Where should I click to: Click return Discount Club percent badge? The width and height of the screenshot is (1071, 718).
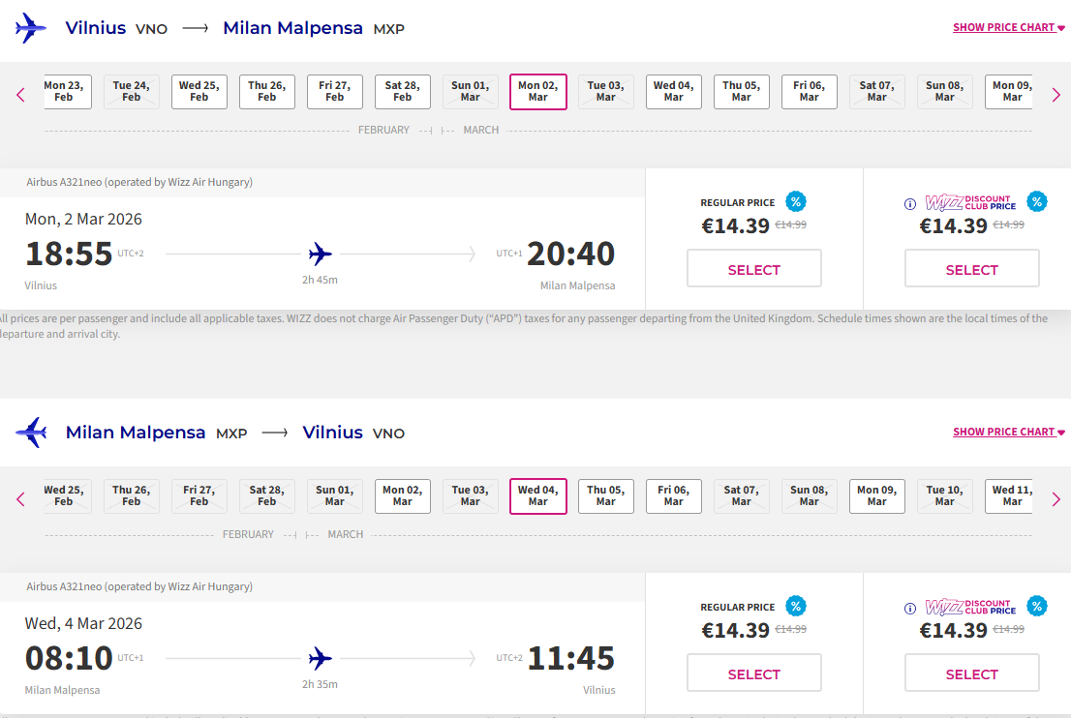click(x=1036, y=606)
